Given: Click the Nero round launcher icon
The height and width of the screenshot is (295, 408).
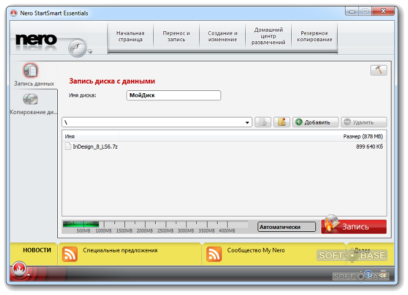Looking at the screenshot, I should coord(78,48).
